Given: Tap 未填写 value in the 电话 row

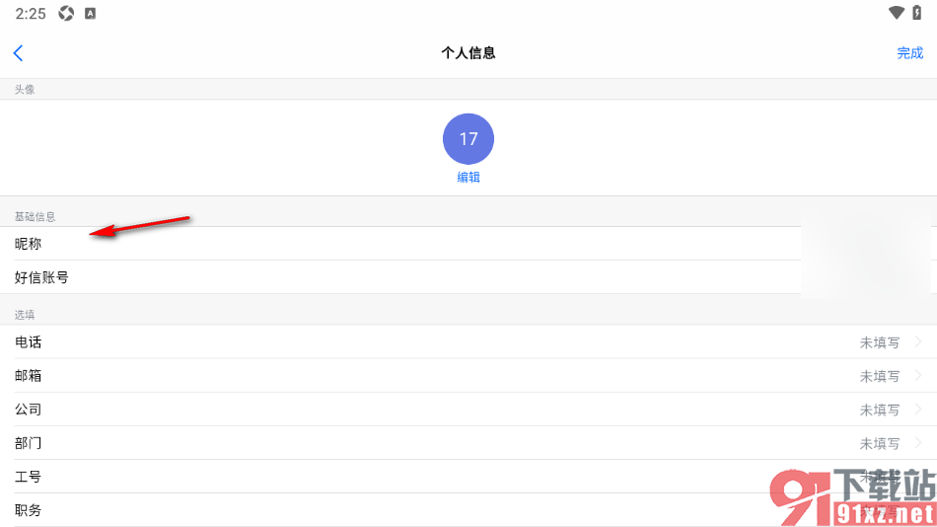Looking at the screenshot, I should [879, 342].
